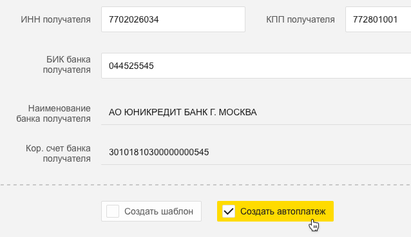Image resolution: width=411 pixels, height=237 pixels.
Task: Click the 'БИК банка получателя' label
Action: pyautogui.click(x=67, y=64)
